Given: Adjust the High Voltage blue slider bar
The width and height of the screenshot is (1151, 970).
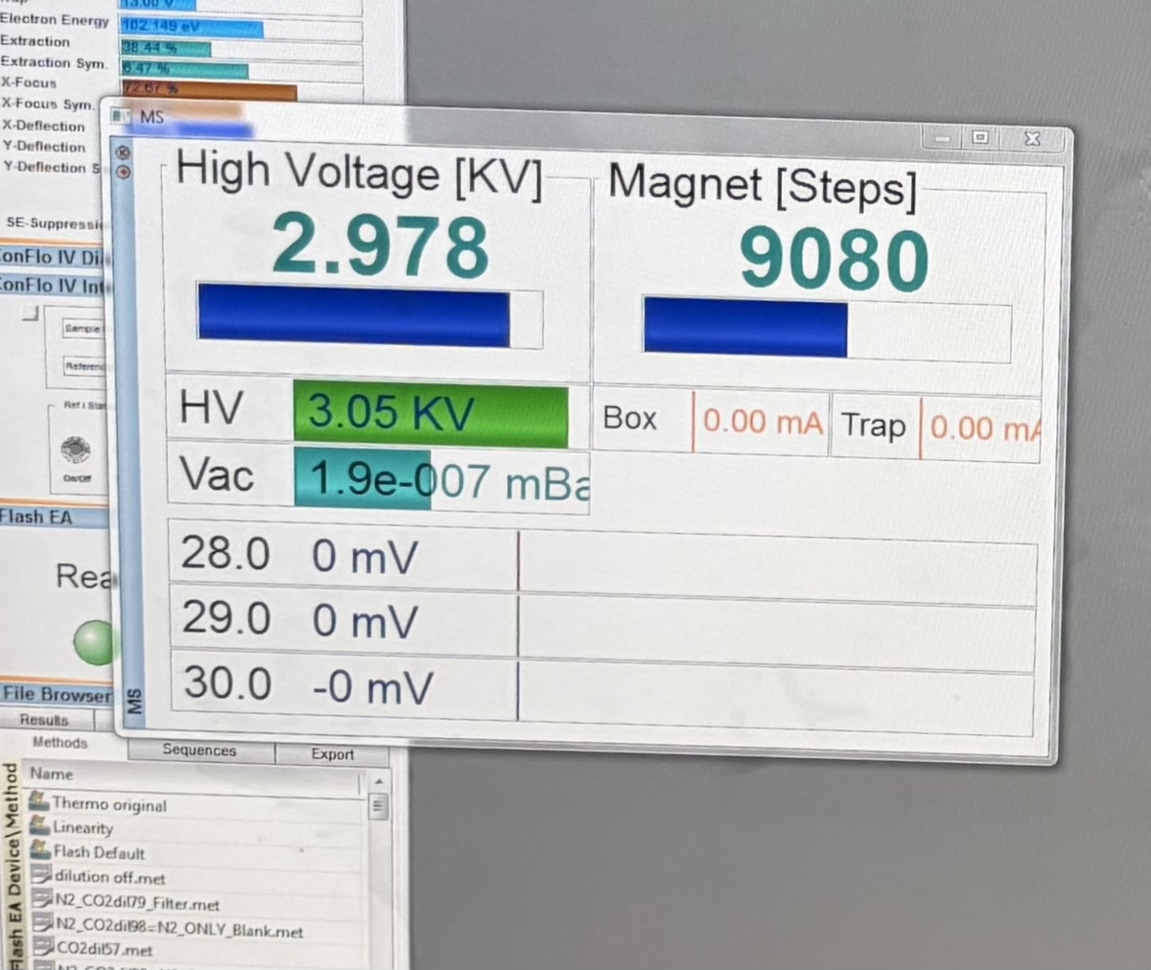Looking at the screenshot, I should point(369,316).
